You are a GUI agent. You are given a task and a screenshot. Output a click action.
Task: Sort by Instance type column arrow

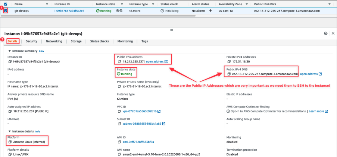[153, 4]
